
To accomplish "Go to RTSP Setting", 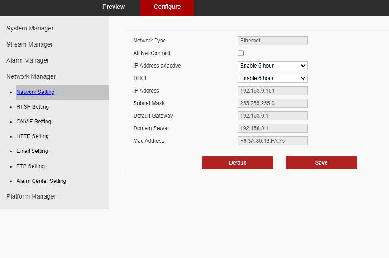I will click(x=33, y=107).
